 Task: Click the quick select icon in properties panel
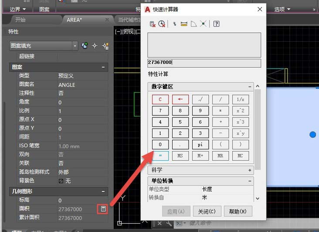click(105, 46)
